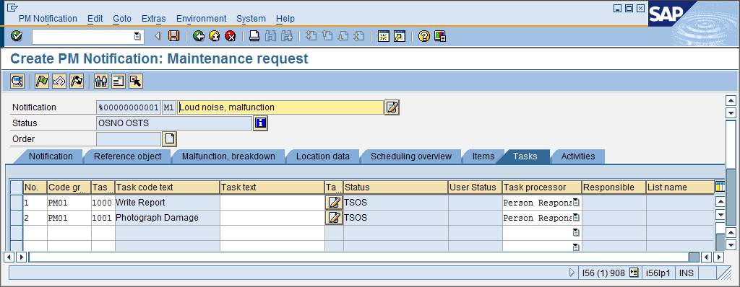Switch to the Items tab
Screen dimensions: 740x287
483,156
